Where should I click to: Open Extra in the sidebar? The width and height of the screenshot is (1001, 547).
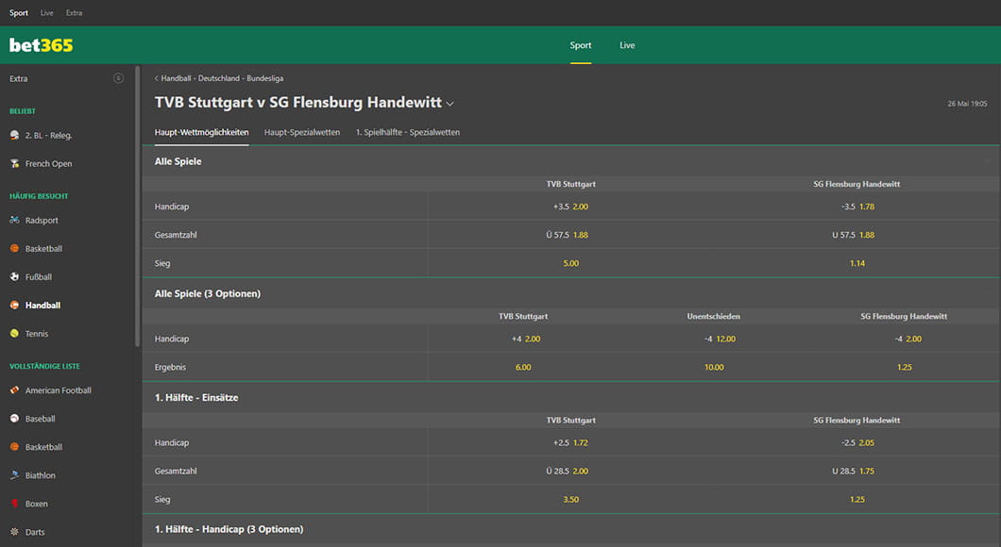point(19,79)
